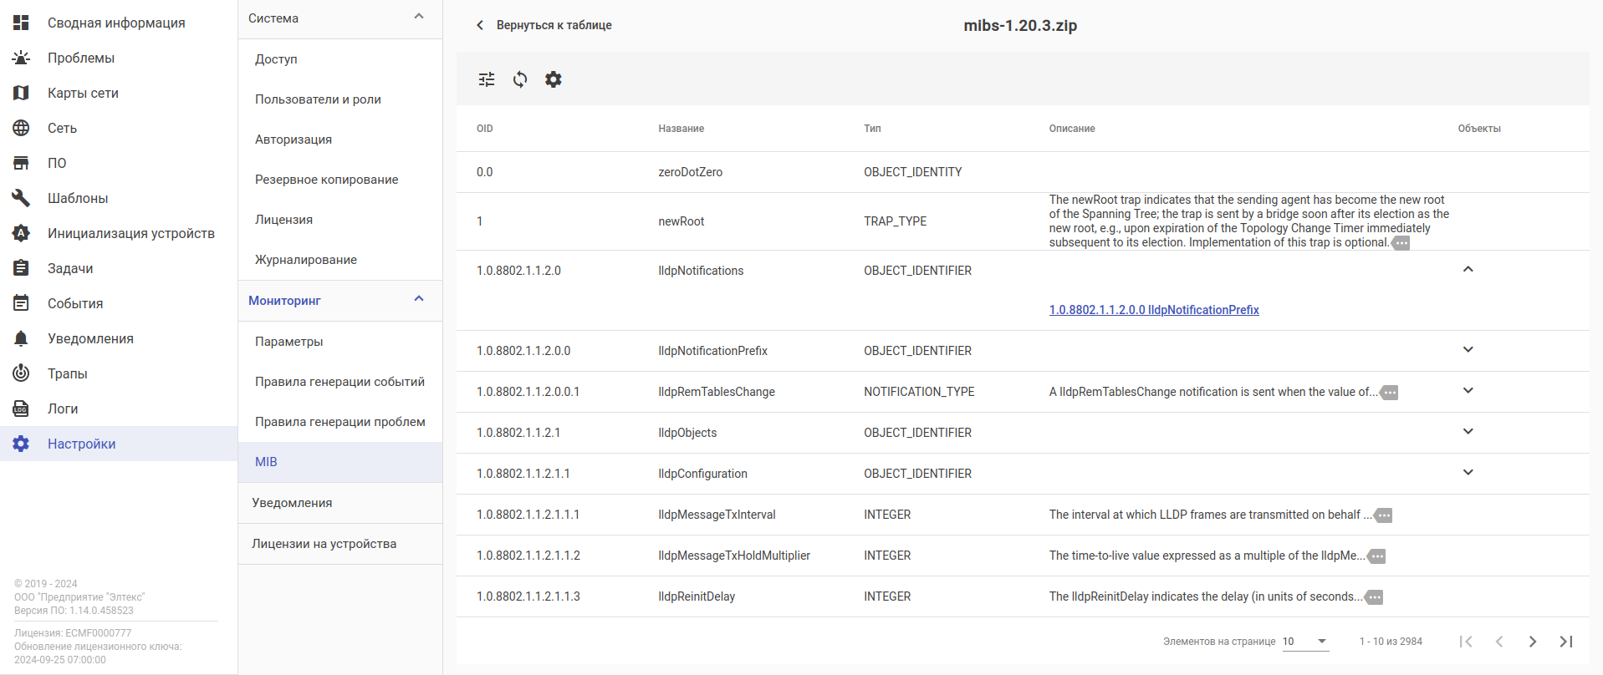Select Резервное копирование in settings menu
Screen dimensions: 1603x675
point(326,180)
